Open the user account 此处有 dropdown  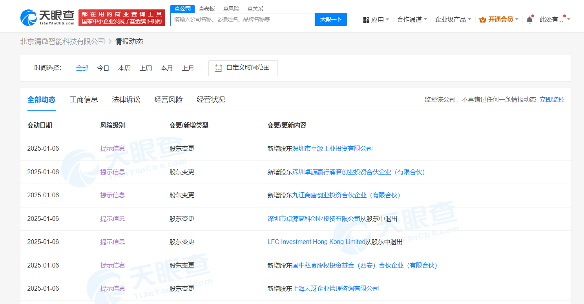(x=555, y=20)
